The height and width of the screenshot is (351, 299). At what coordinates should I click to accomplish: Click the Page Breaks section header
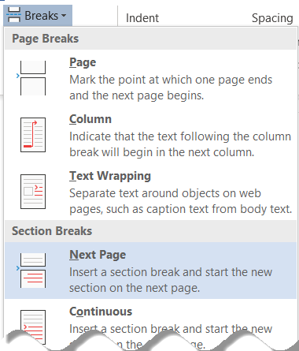coord(46,39)
